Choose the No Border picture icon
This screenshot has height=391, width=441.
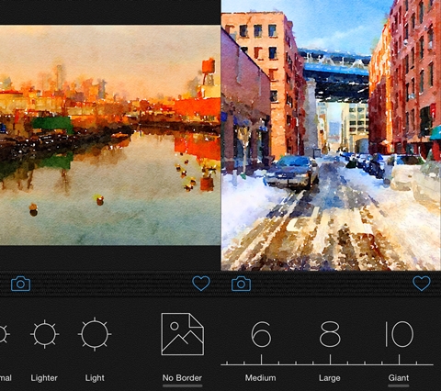point(183,334)
